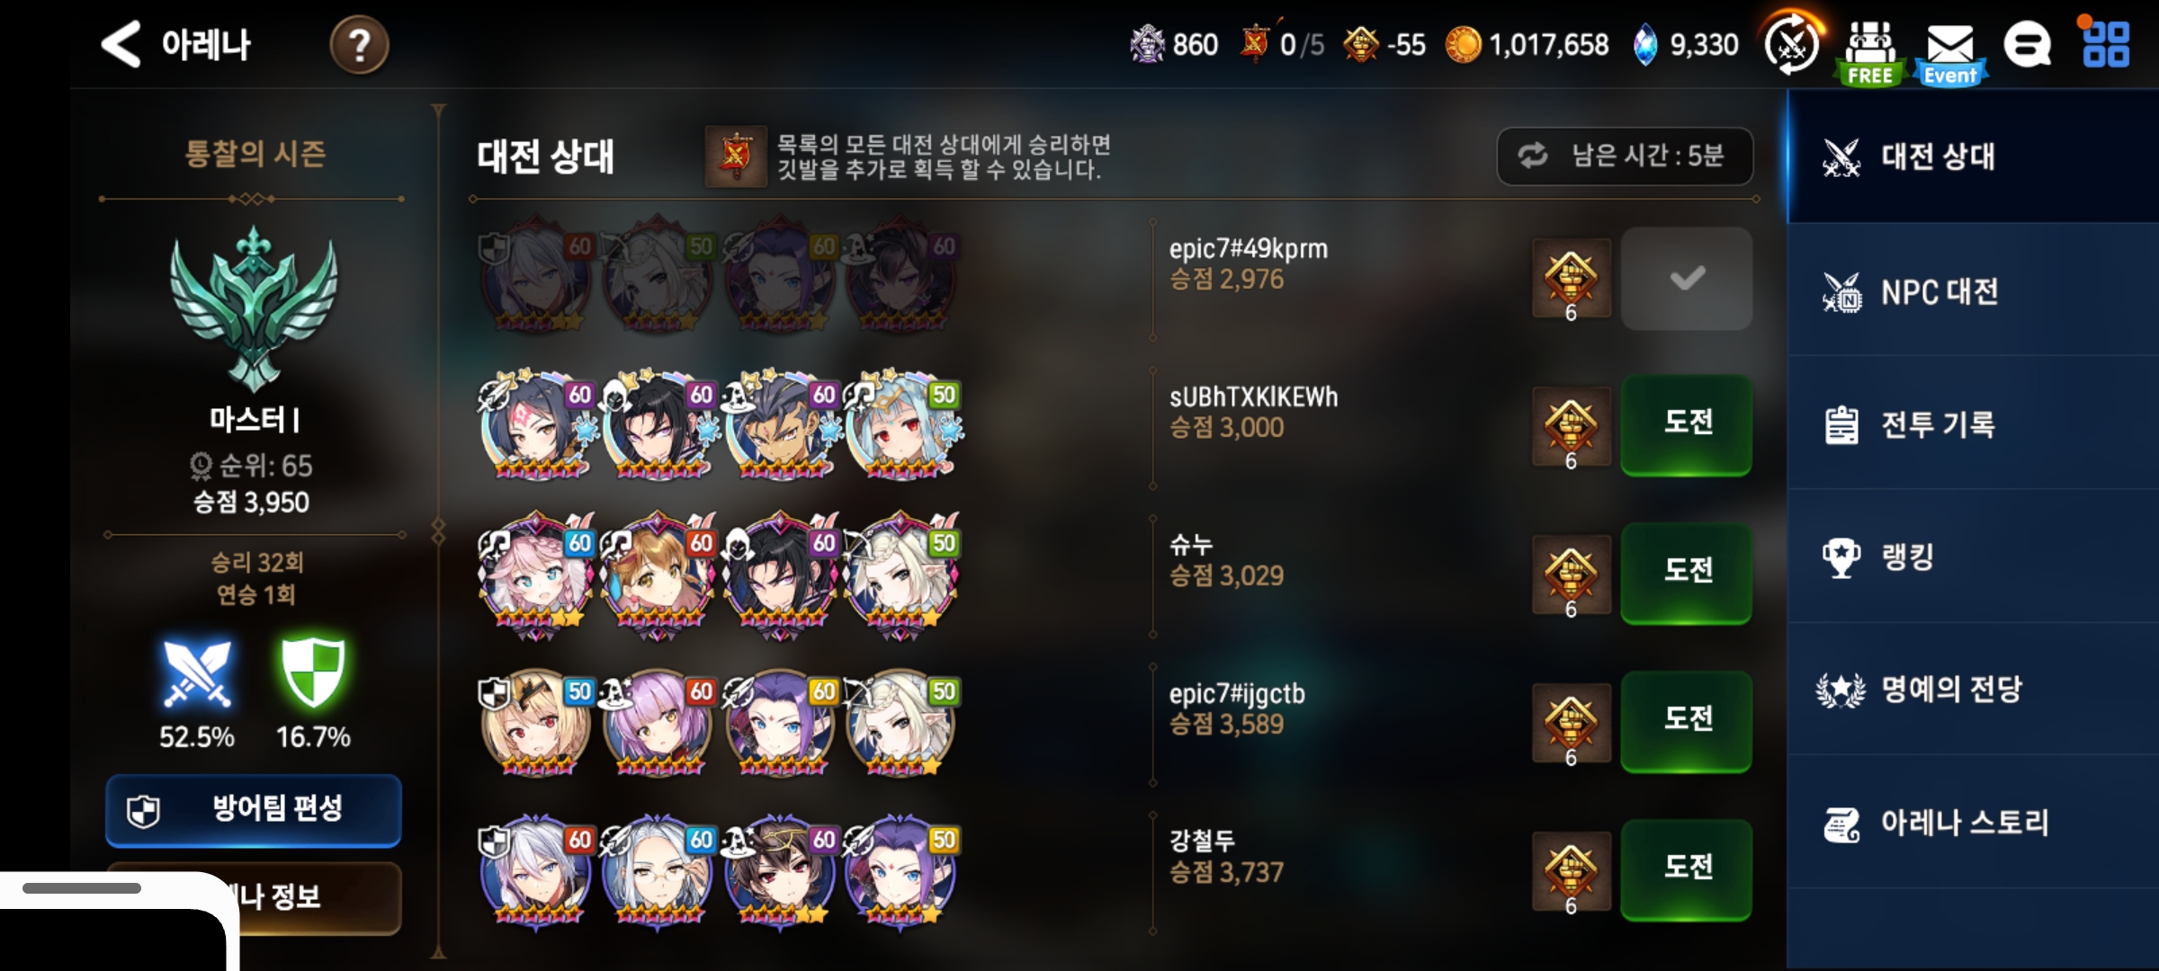Open the grid menu icon at top right
2159x971 pixels.
(x=2106, y=44)
